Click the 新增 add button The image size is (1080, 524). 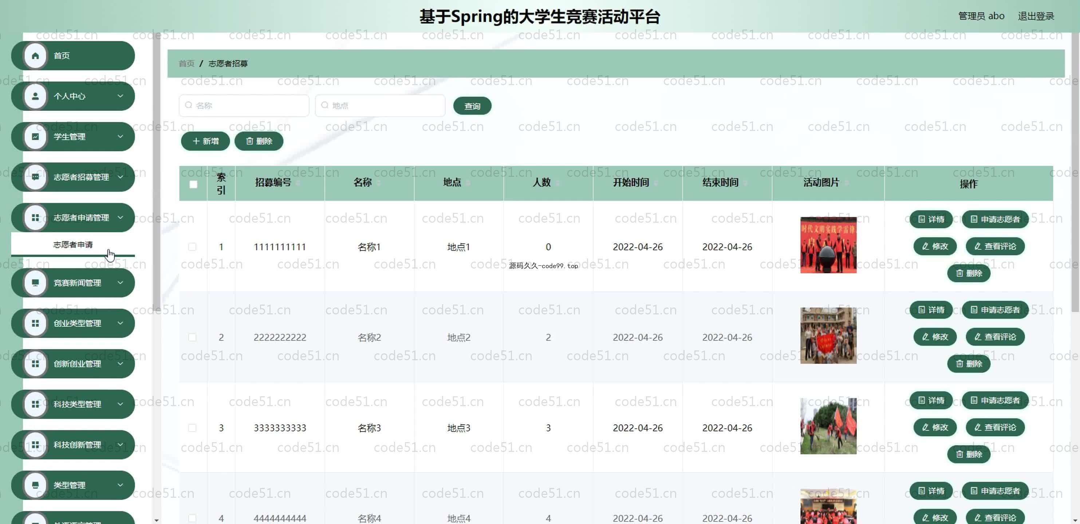tap(205, 141)
